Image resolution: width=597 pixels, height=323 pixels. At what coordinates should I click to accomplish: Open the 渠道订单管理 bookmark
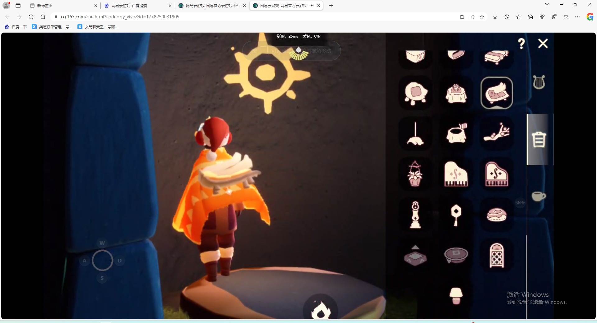[52, 27]
